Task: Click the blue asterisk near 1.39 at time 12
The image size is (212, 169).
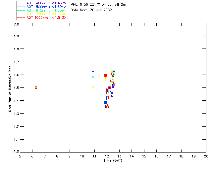Action: 105,103
